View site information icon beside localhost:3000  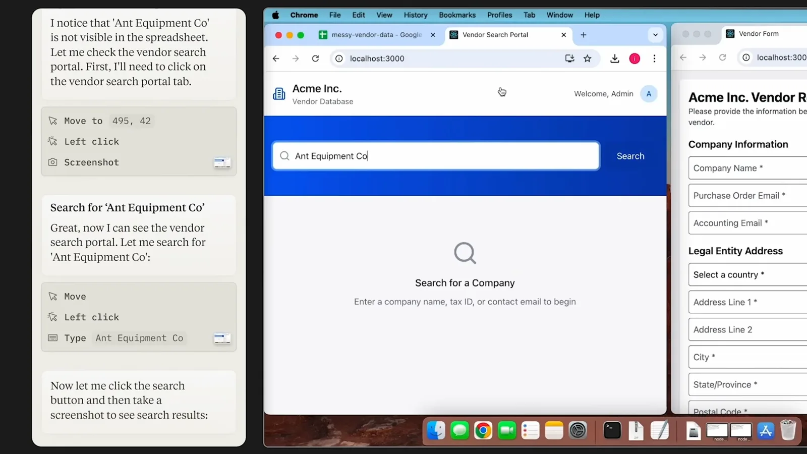point(339,59)
